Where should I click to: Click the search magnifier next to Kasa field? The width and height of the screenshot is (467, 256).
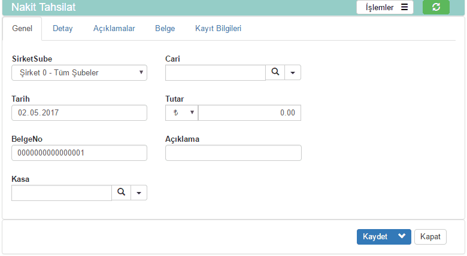(121, 193)
